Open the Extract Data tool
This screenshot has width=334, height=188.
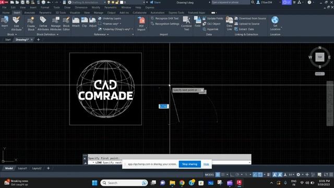click(244, 29)
